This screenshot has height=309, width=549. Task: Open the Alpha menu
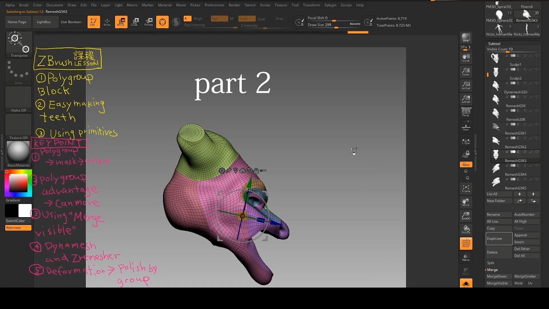pyautogui.click(x=10, y=5)
